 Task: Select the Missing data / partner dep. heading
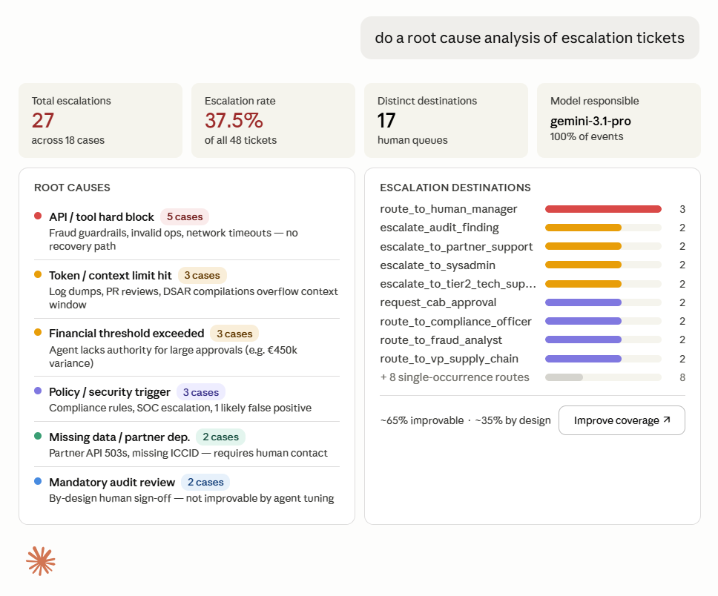119,437
